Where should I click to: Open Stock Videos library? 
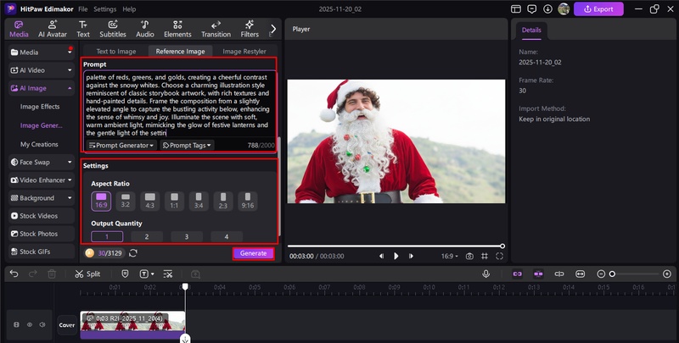pyautogui.click(x=42, y=216)
